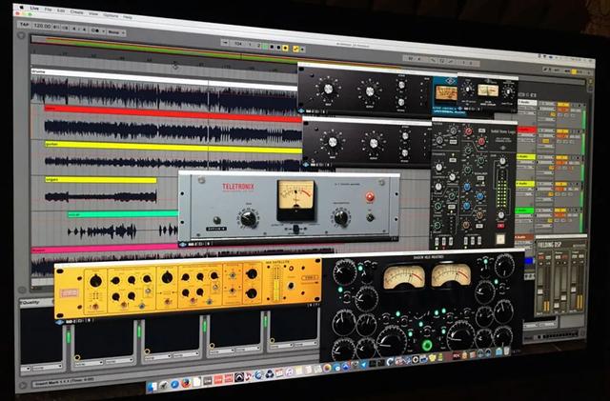Select the green clip title bar
The image size is (610, 401).
[123, 213]
